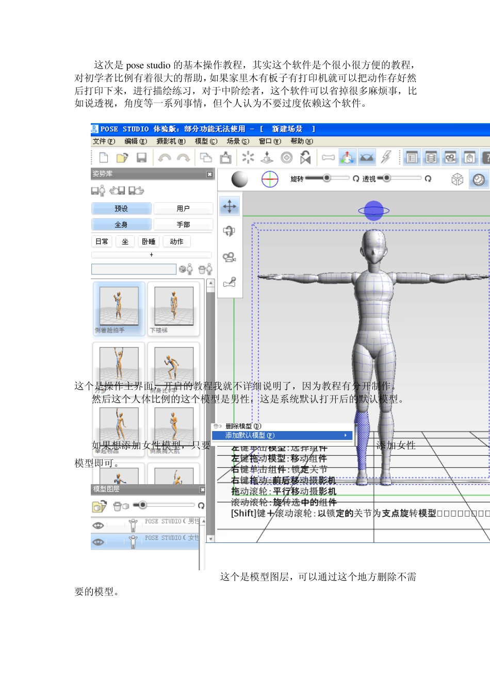Screen dimensions: 490x693
Task: Close the 姿势库 panel
Action: 209,174
